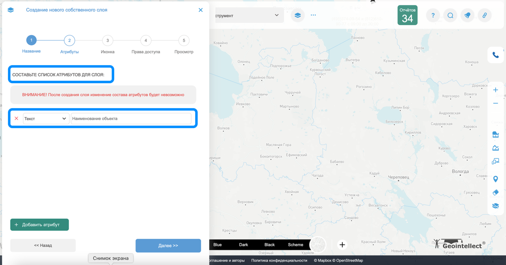
Task: Click the Наименование объекта input field
Action: (x=131, y=118)
